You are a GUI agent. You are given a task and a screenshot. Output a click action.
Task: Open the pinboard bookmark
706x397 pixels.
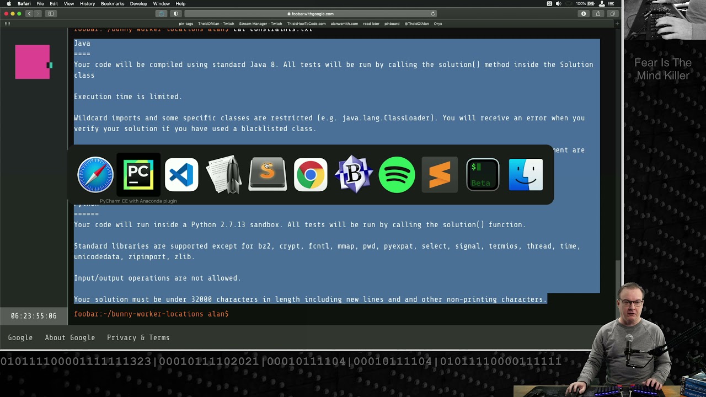click(x=392, y=24)
